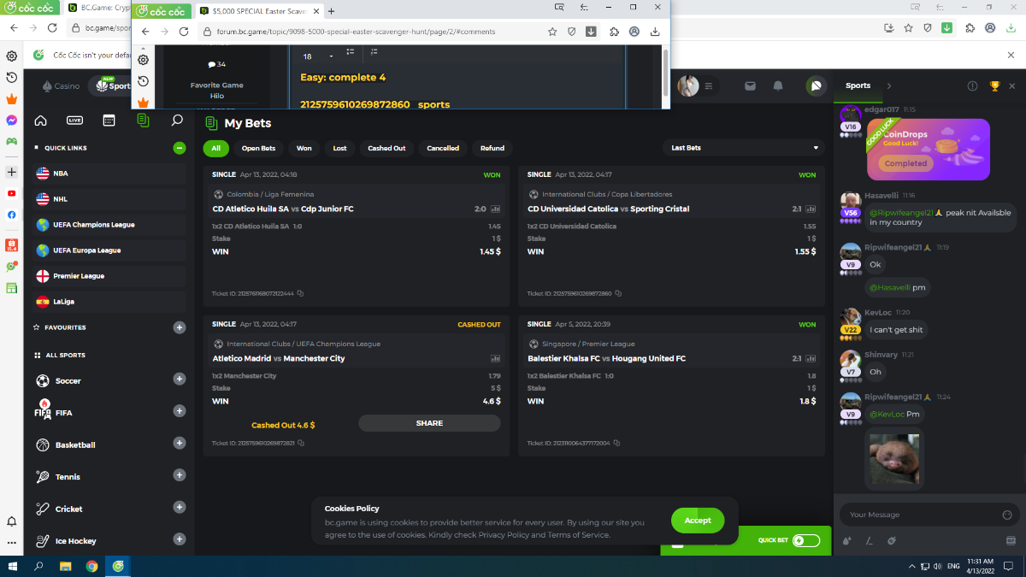1026x577 pixels.
Task: Open the mail envelope icon
Action: (750, 85)
